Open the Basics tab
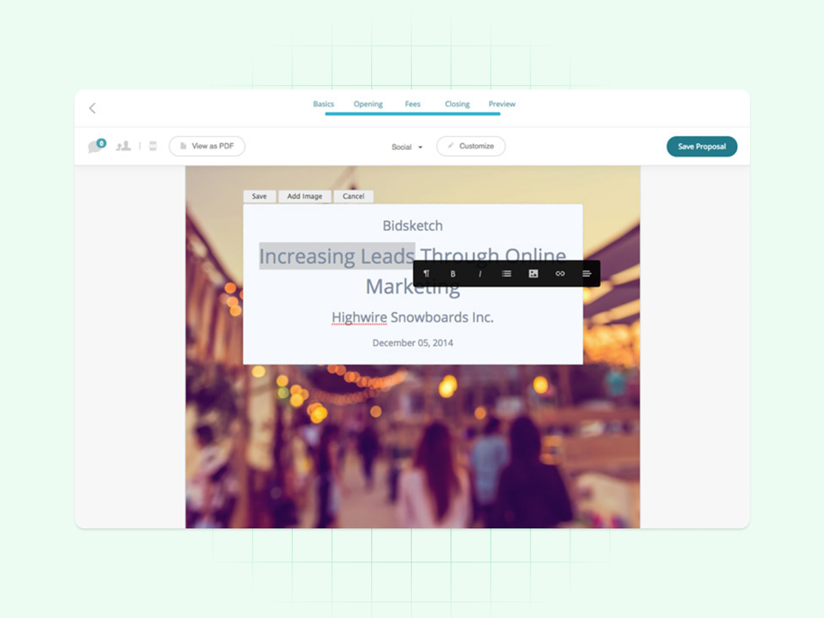The width and height of the screenshot is (824, 618). 323,104
